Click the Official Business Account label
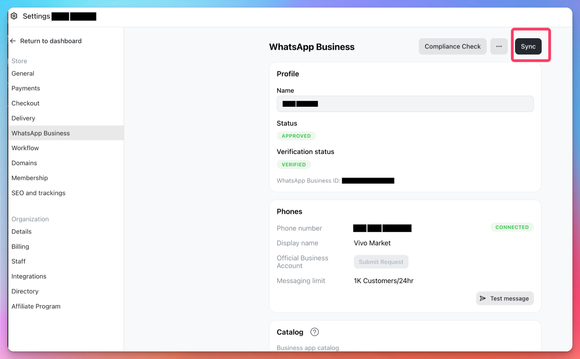The width and height of the screenshot is (580, 359). [x=302, y=262]
